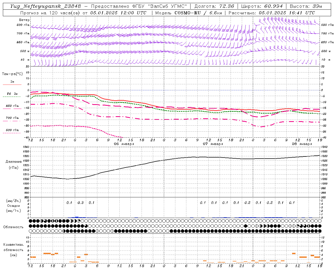Viewport: 335px width, 268px height.
Task: Click the 06 января date label
Action: (124, 144)
